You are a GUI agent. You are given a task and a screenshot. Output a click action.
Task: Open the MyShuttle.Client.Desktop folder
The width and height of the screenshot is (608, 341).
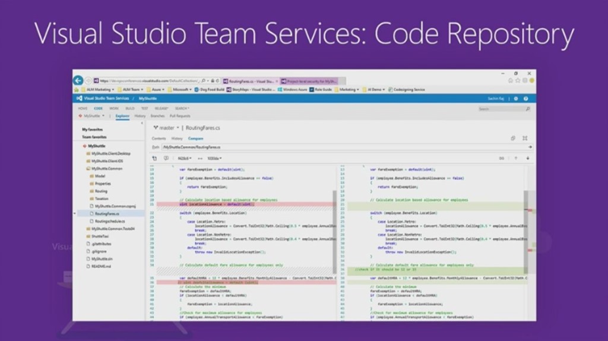(x=110, y=153)
